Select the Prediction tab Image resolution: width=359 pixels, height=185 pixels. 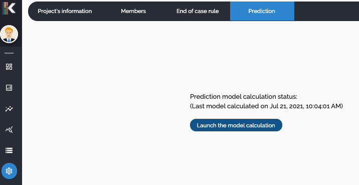coord(262,11)
